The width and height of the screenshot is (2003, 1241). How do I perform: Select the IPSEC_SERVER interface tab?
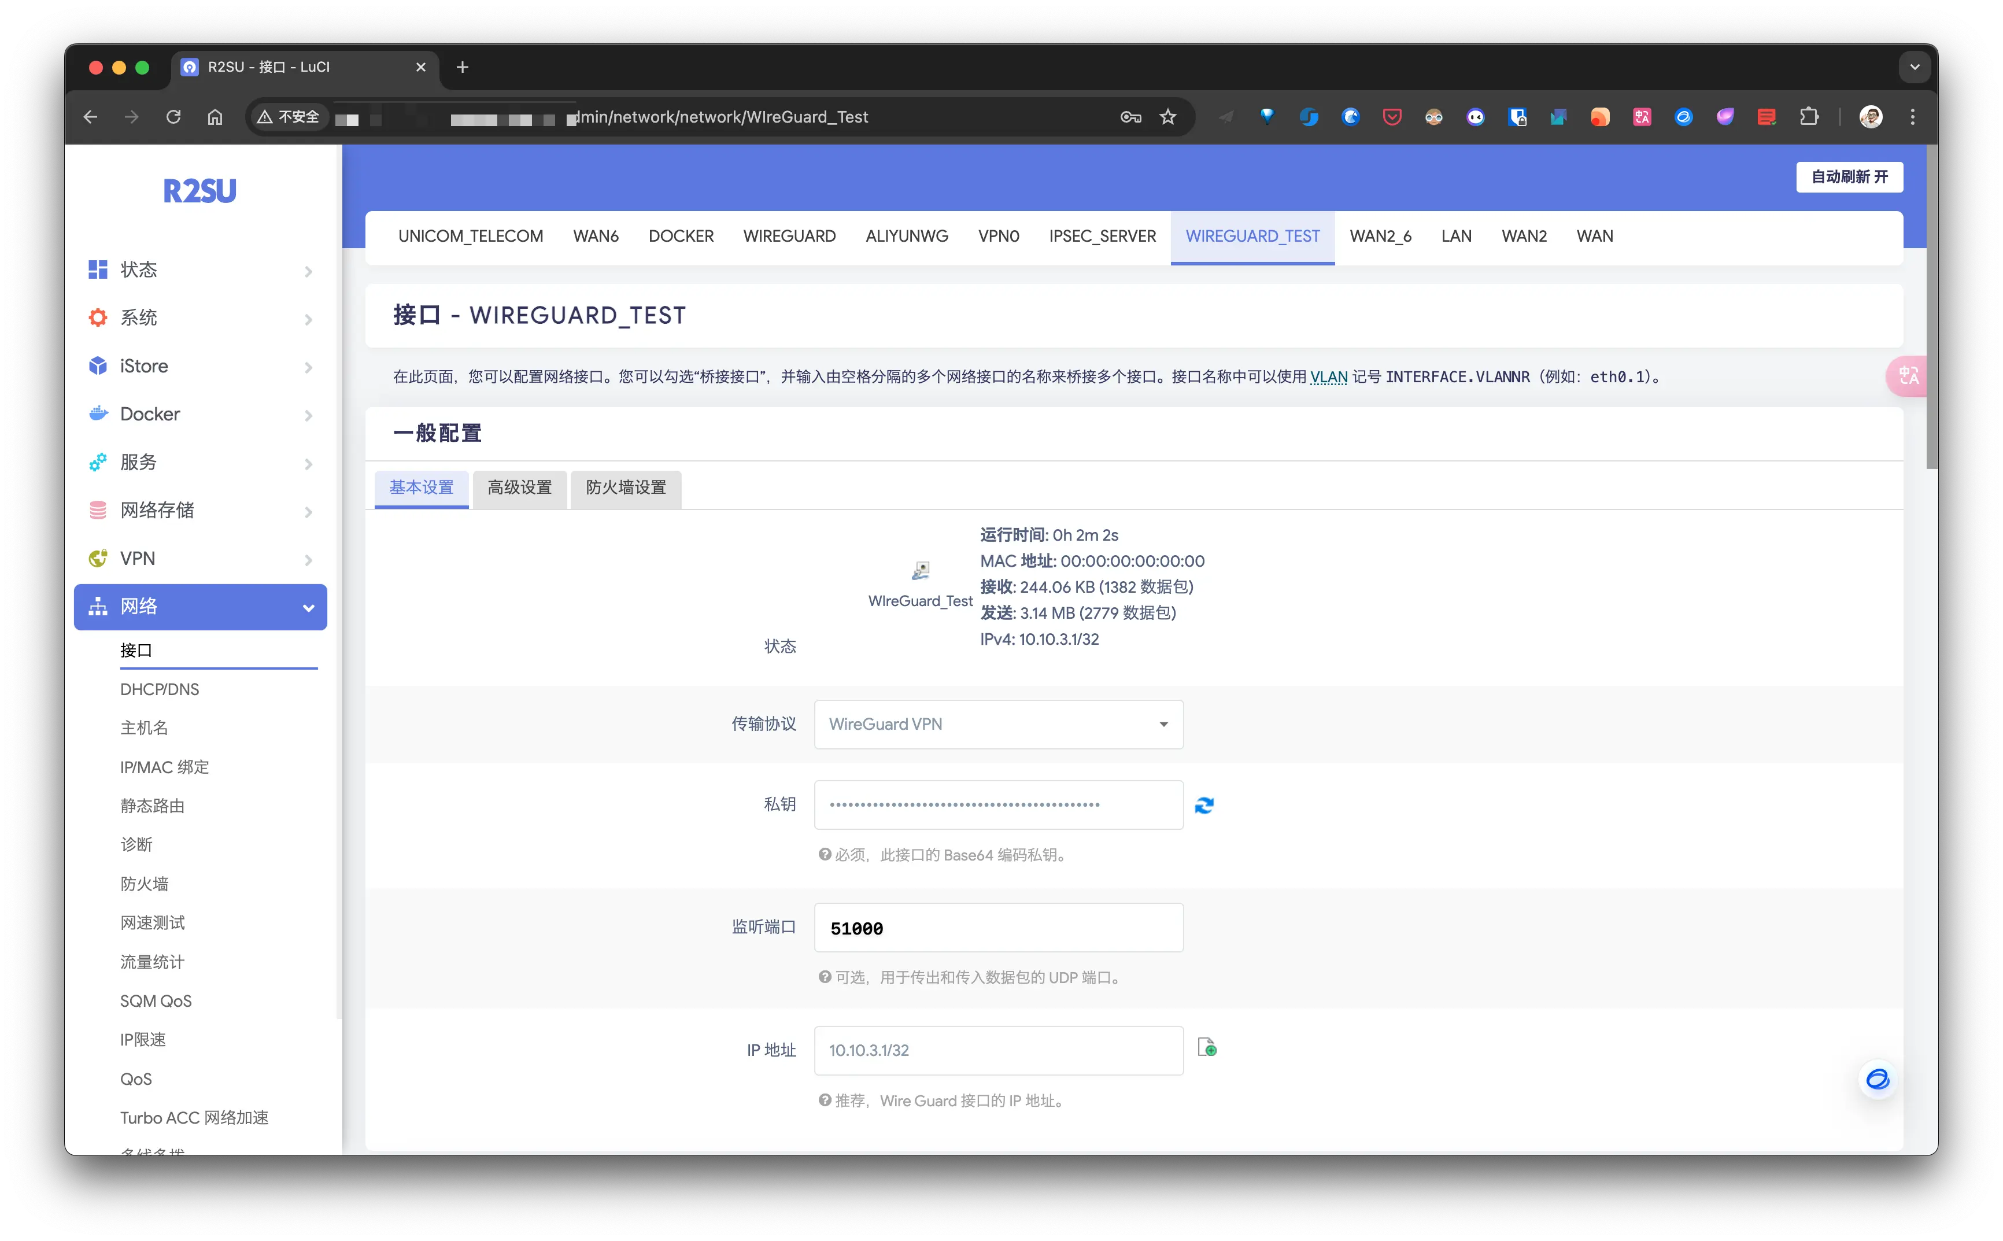click(x=1101, y=237)
